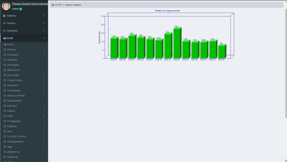Click the circle icon next to Tags
This screenshot has width=287, height=162.
point(5,147)
